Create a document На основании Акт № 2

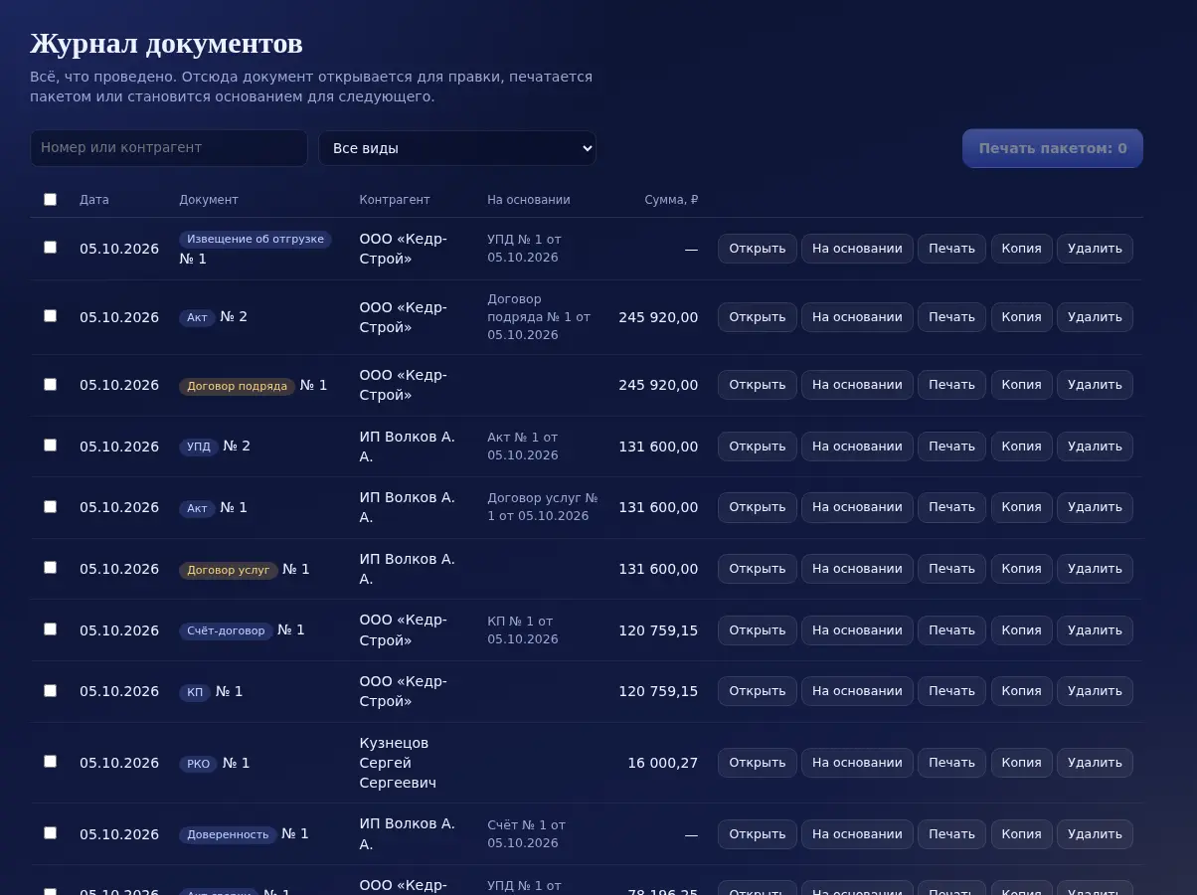coord(857,317)
